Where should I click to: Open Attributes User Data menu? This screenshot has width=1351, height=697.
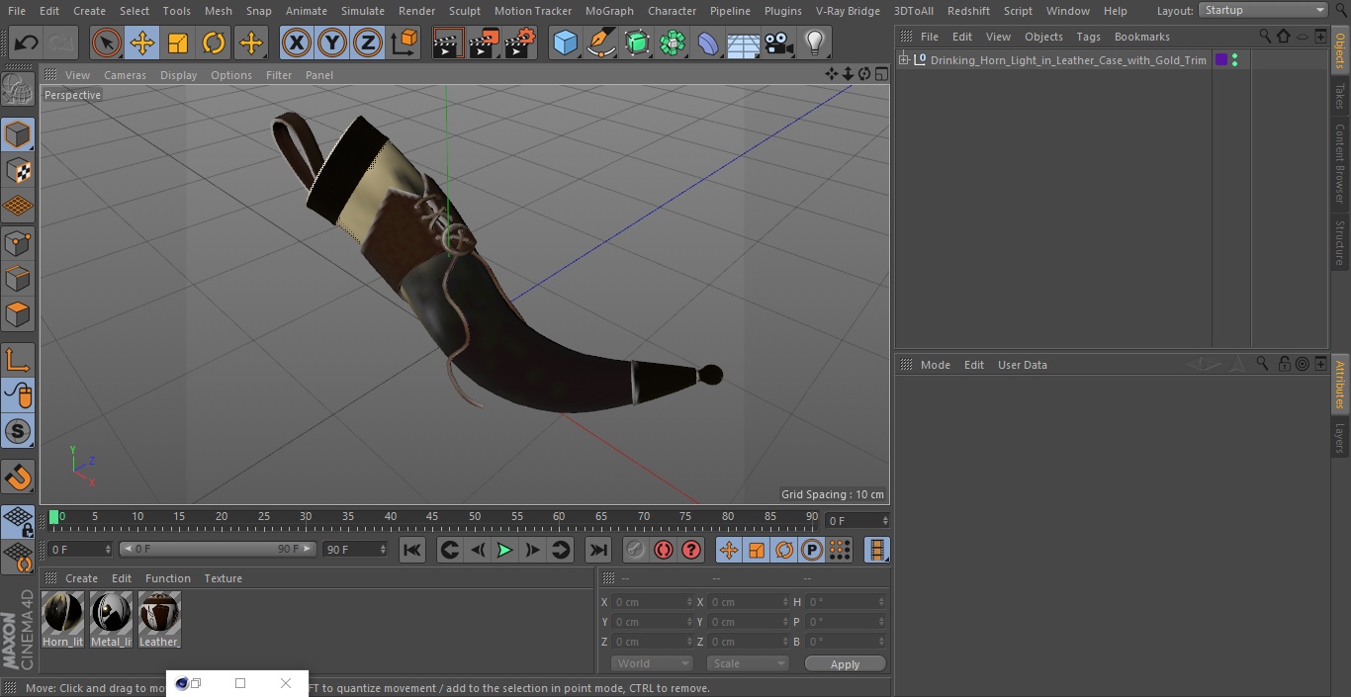pyautogui.click(x=1022, y=365)
